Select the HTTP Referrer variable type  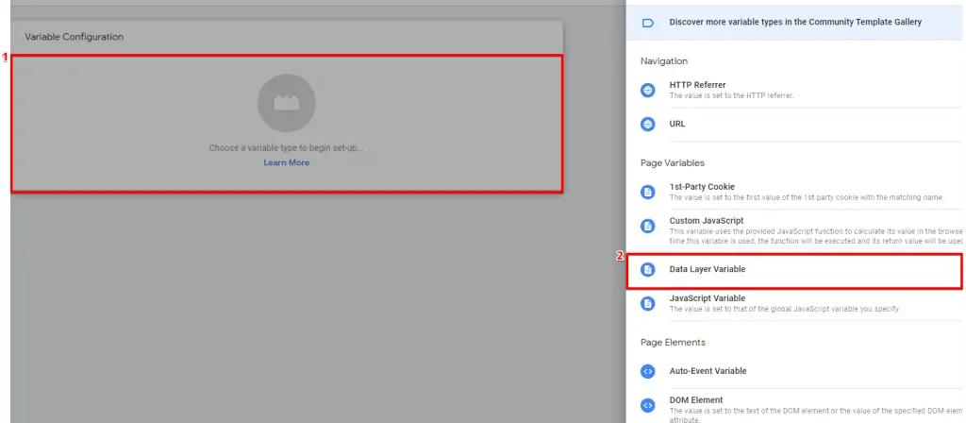[795, 90]
